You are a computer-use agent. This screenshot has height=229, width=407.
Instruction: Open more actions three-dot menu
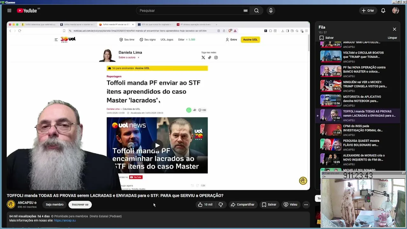(306, 205)
